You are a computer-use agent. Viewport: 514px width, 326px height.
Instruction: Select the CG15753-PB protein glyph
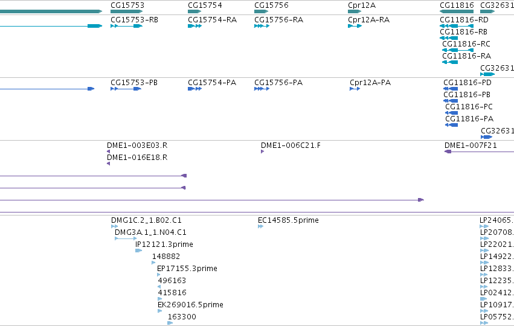126,89
